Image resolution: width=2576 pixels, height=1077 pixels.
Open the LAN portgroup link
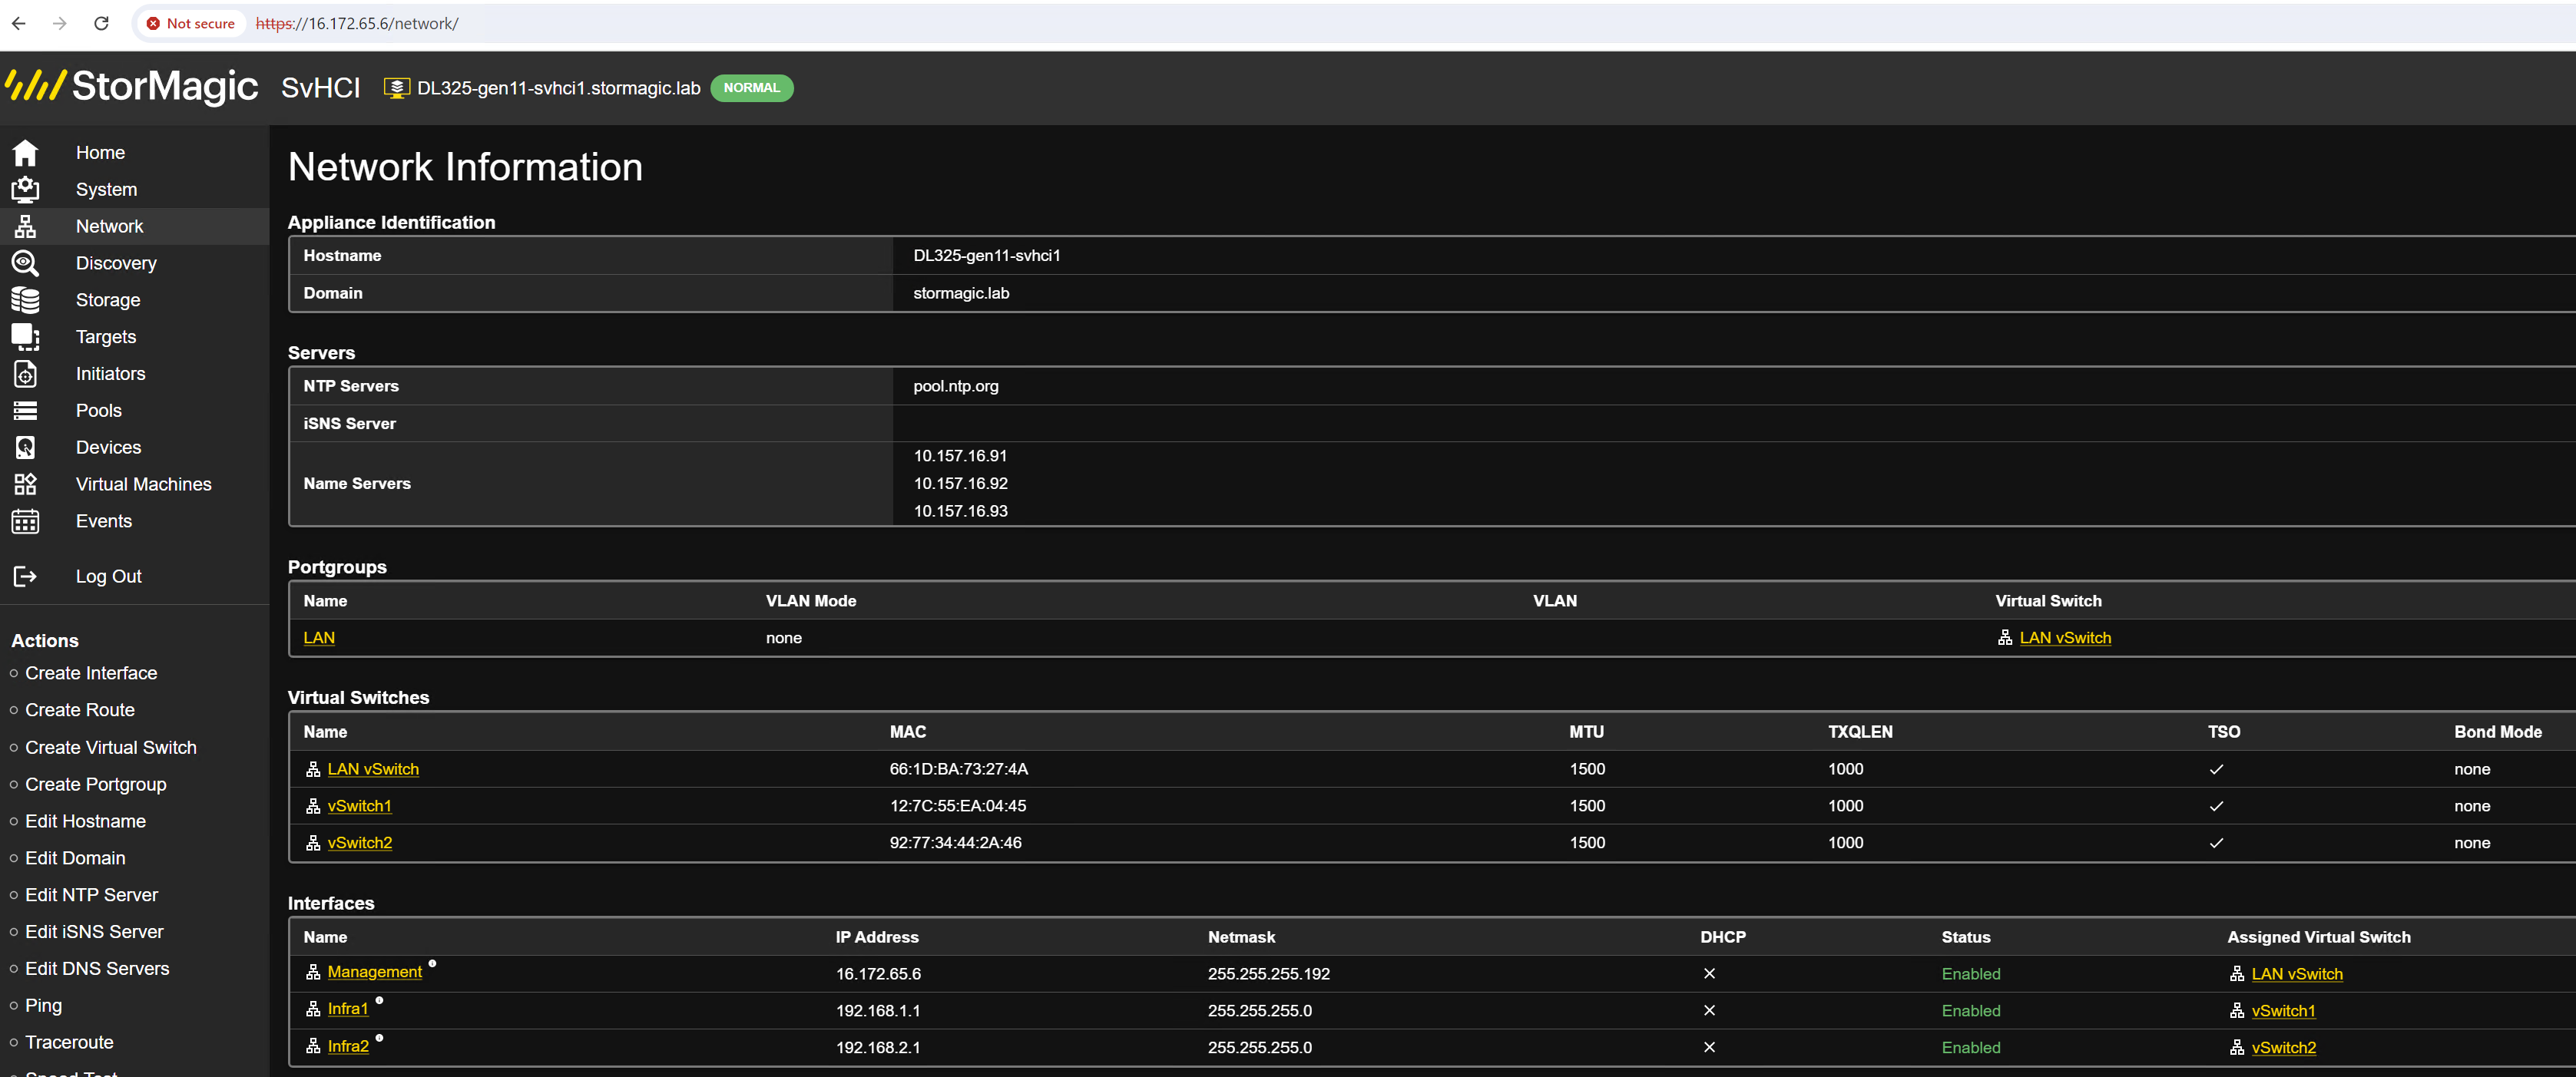(319, 639)
